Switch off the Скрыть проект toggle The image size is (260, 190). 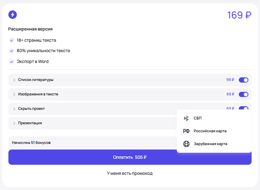click(243, 108)
